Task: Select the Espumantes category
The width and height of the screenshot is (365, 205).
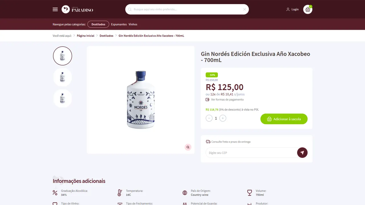Action: [119, 24]
